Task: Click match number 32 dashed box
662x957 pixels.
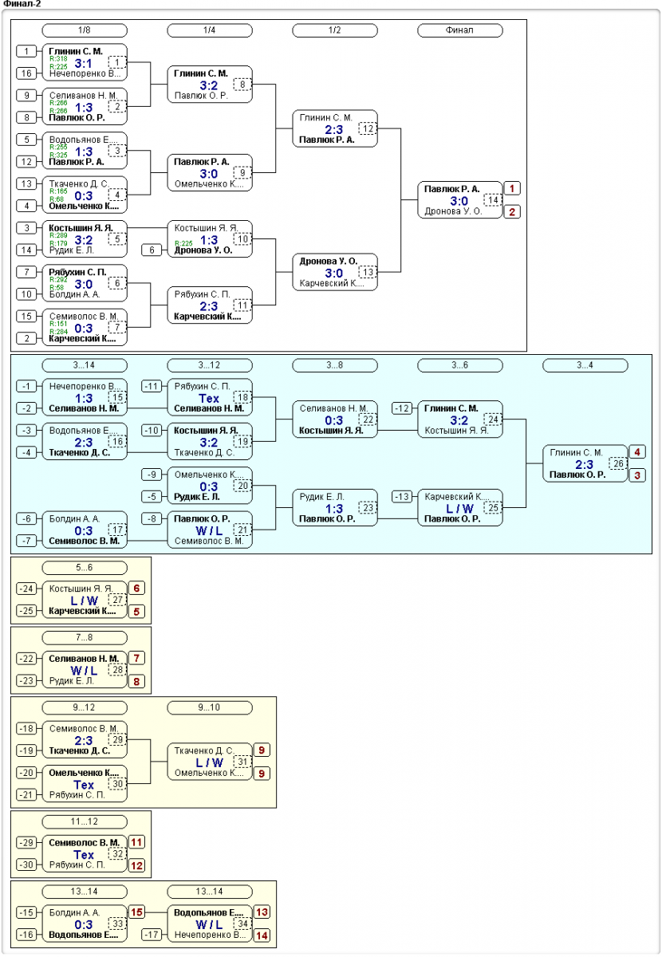Action: tap(117, 853)
